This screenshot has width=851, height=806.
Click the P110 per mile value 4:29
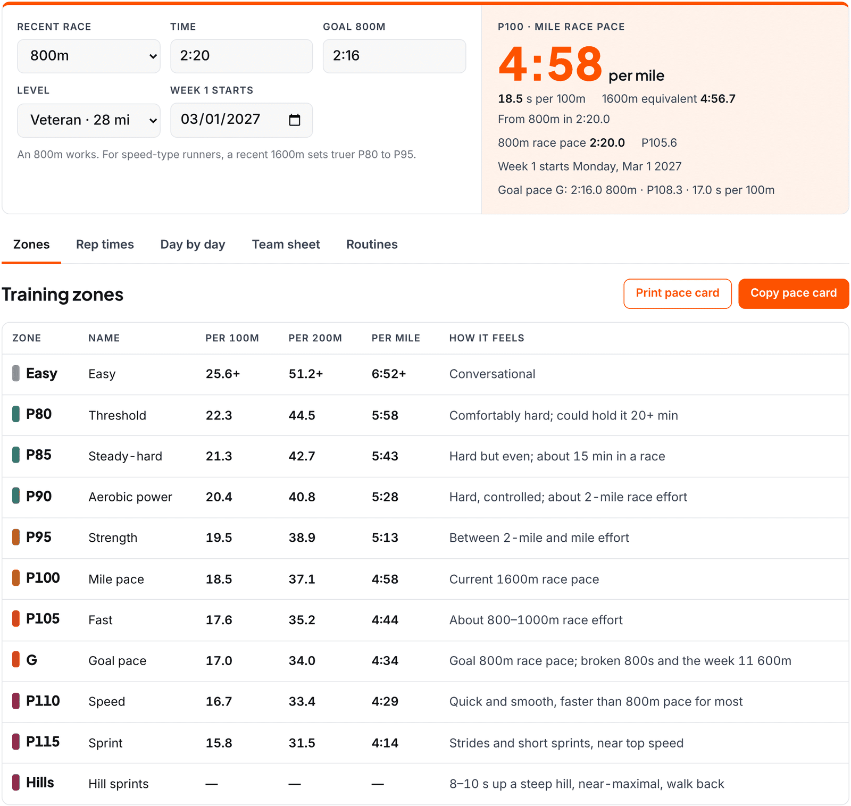[385, 702]
